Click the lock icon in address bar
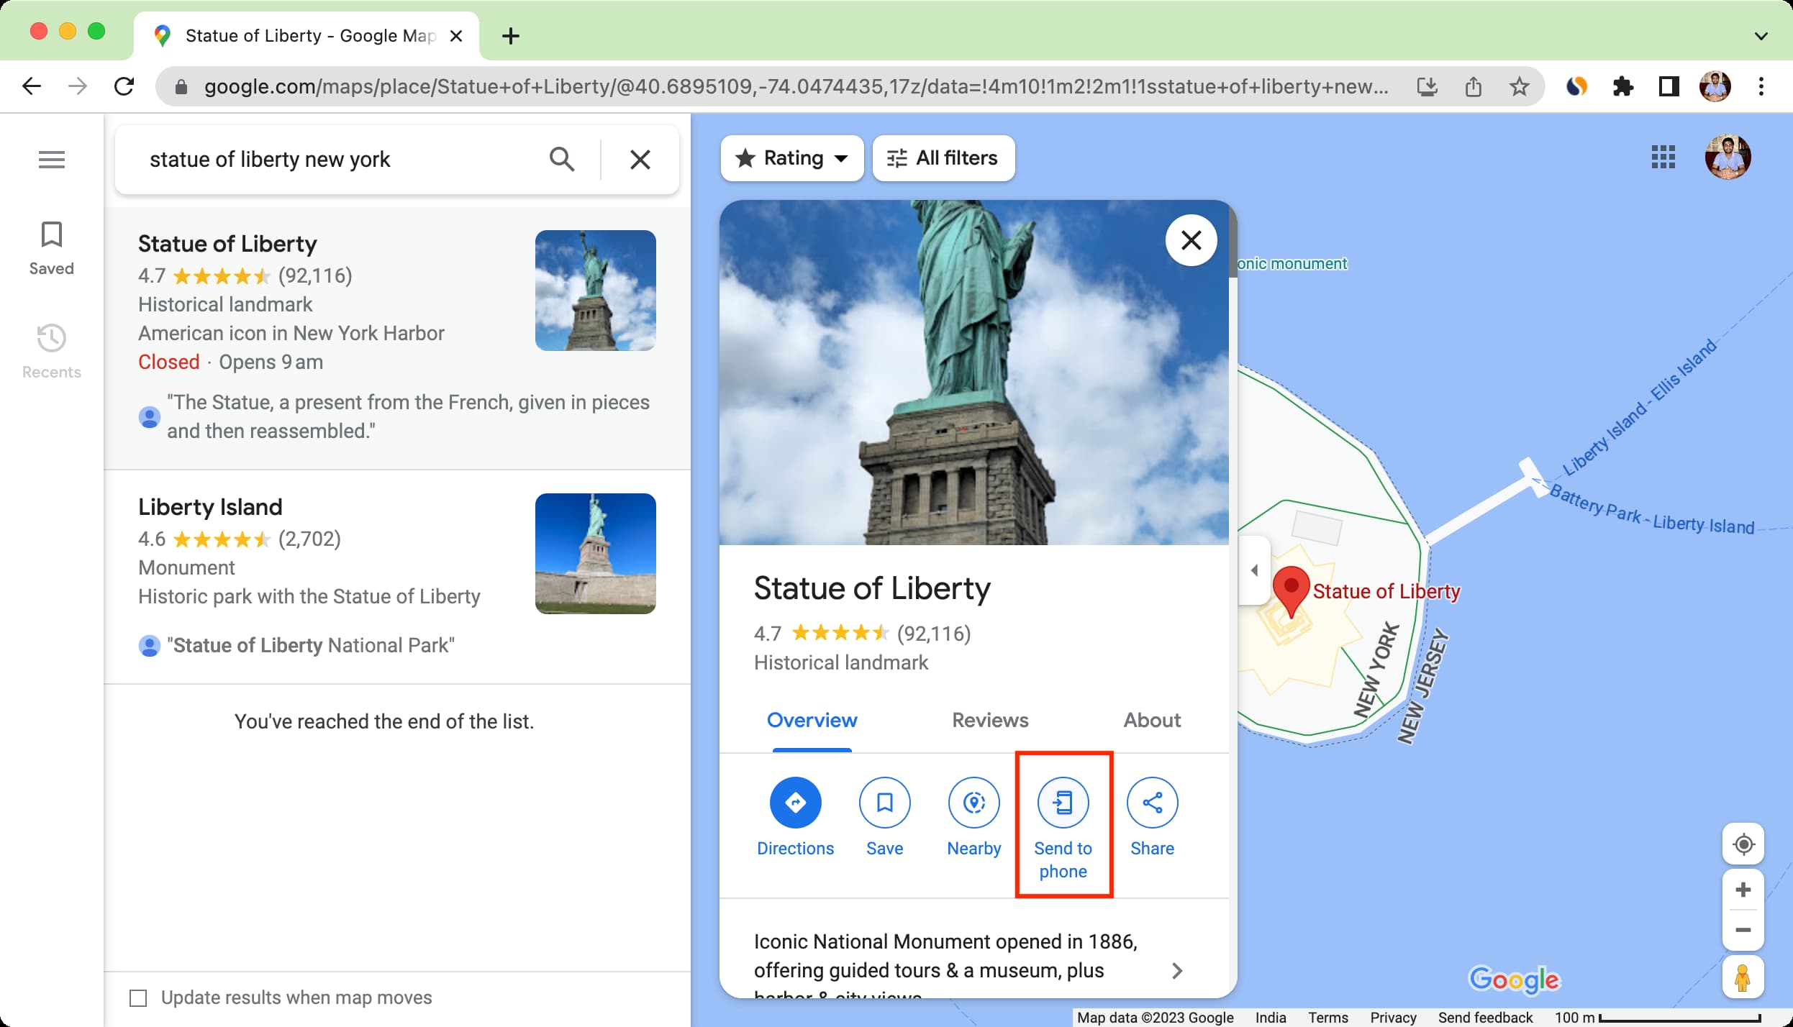The width and height of the screenshot is (1793, 1027). (181, 87)
